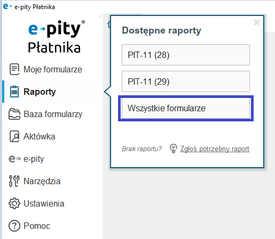Click the e-pity Płatnika logo
The height and width of the screenshot is (239, 275).
click(x=56, y=37)
